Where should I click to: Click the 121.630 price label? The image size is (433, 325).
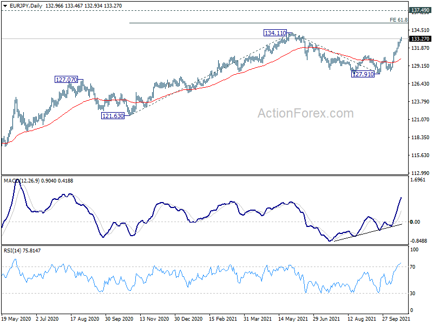113,116
